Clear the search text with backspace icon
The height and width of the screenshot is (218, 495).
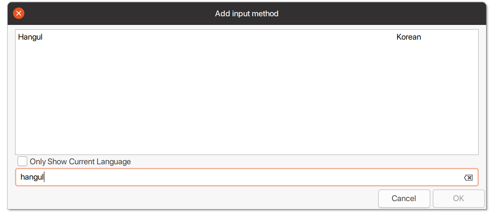[468, 177]
